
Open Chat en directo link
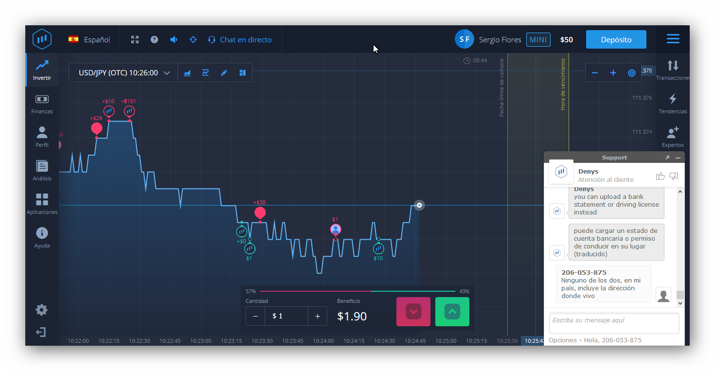[x=240, y=40]
